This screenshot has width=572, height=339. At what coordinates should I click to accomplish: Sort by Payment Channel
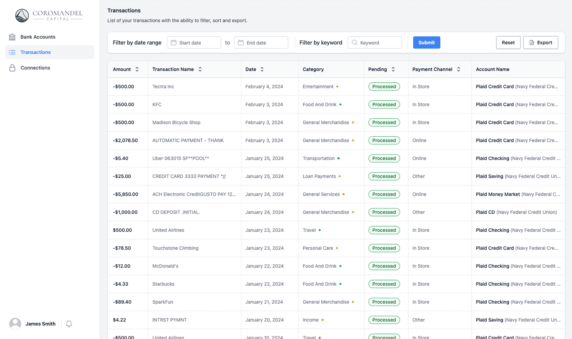pyautogui.click(x=459, y=69)
